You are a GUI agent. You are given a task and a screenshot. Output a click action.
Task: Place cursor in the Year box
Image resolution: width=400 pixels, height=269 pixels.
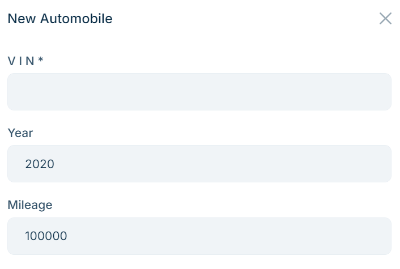point(199,164)
